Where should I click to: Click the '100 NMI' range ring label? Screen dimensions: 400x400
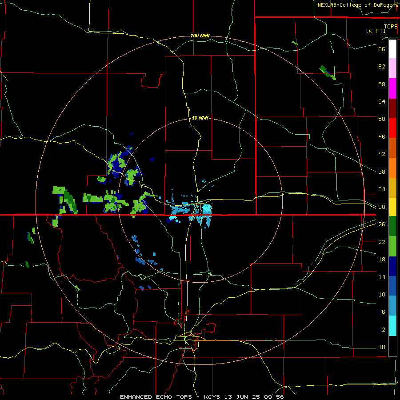tap(200, 36)
